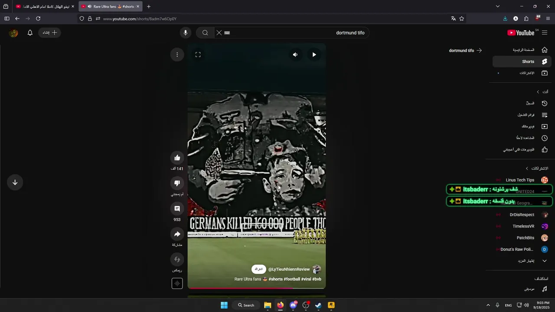Dislike the Short with thumbs down
The height and width of the screenshot is (312, 555).
point(177,183)
